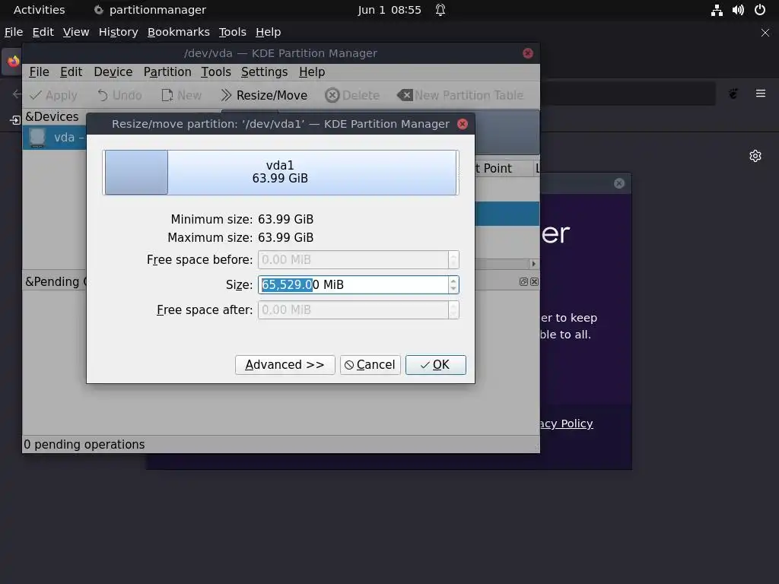Open the Partition menu
This screenshot has width=779, height=584.
pos(167,72)
